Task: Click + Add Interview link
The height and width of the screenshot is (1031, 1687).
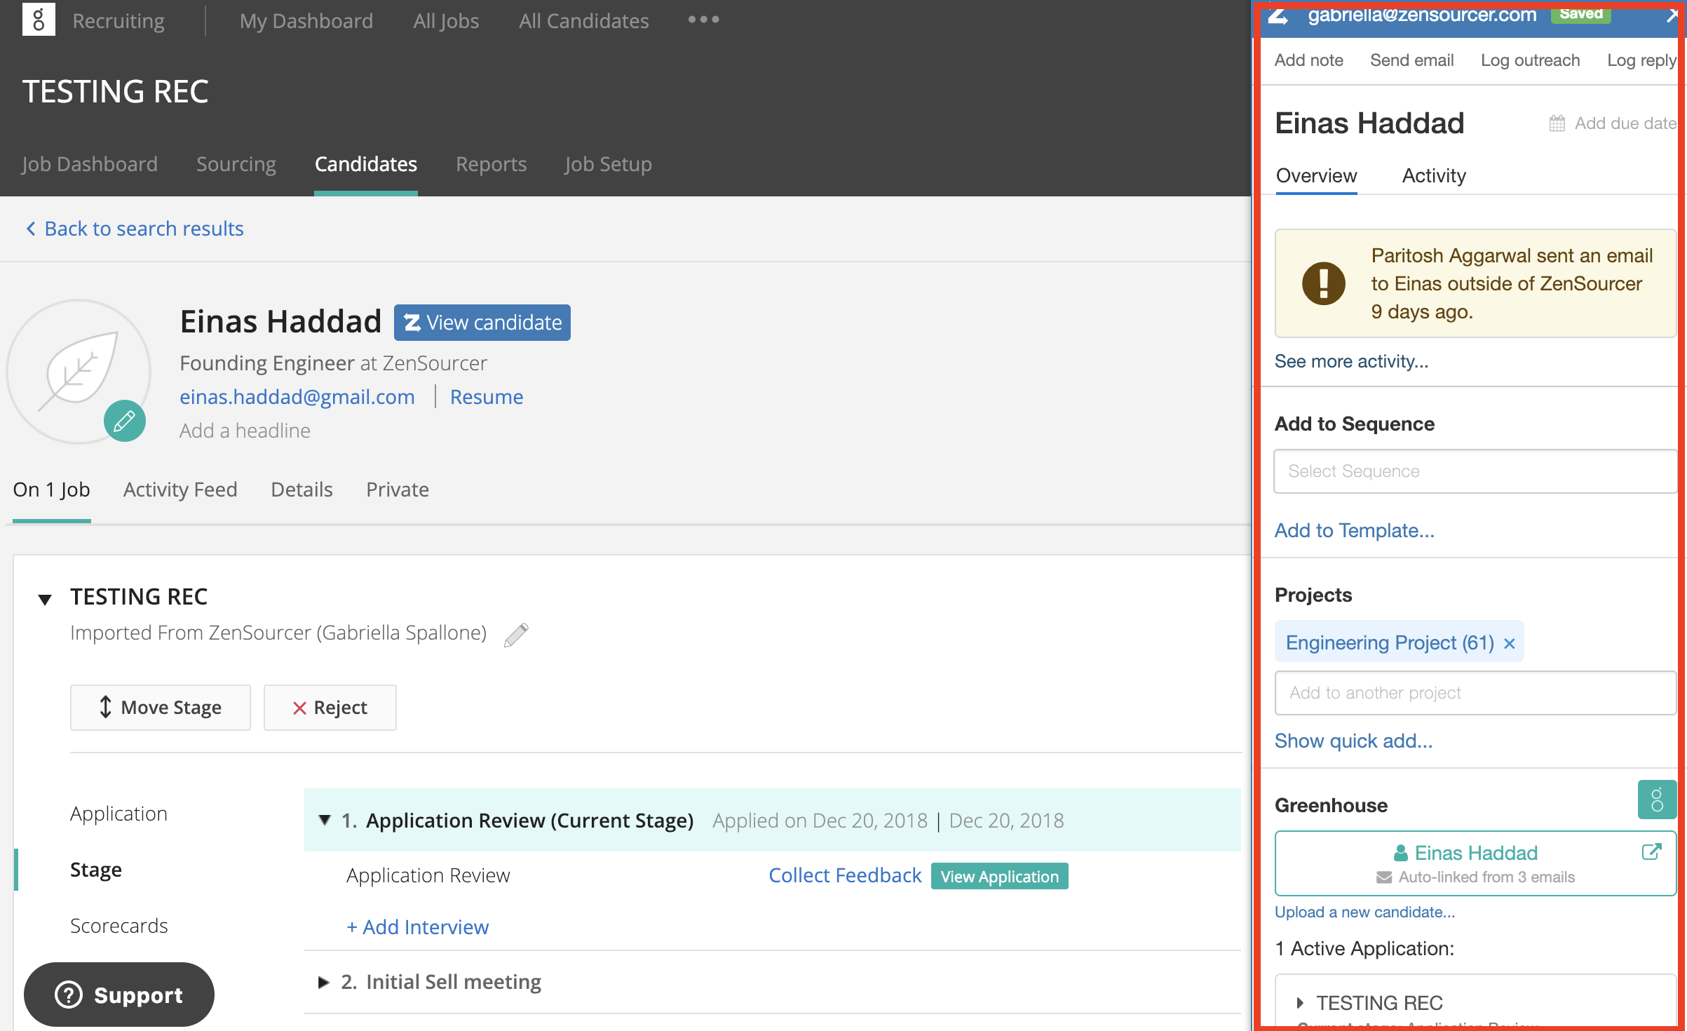Action: [x=418, y=927]
